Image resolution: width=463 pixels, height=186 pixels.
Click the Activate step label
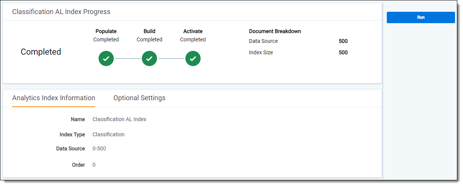tap(193, 32)
